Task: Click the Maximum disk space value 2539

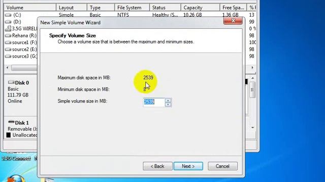Action: coord(148,77)
